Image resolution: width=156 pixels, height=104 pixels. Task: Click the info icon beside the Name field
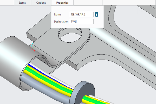pos(97,14)
